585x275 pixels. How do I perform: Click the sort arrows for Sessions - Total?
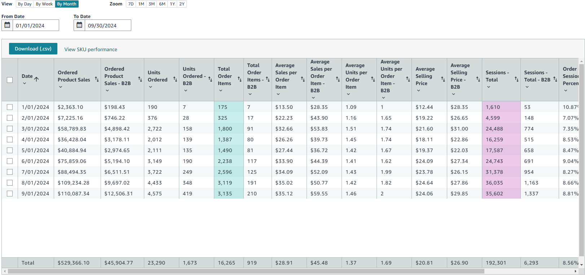point(516,79)
